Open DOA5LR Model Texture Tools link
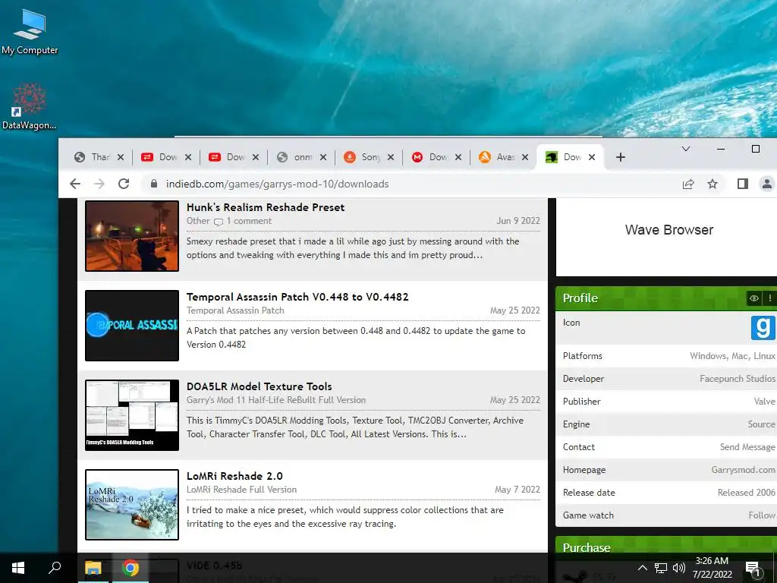This screenshot has width=777, height=583. pyautogui.click(x=260, y=386)
